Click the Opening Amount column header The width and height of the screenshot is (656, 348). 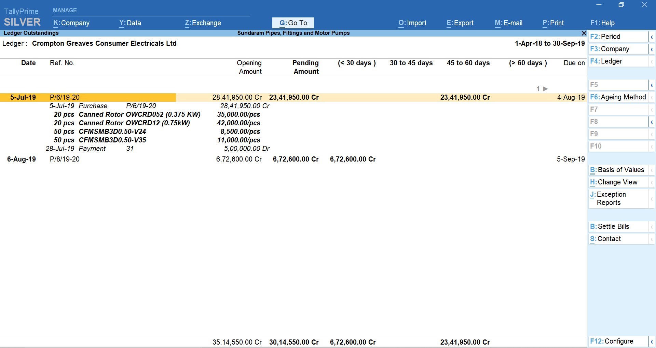(x=250, y=67)
